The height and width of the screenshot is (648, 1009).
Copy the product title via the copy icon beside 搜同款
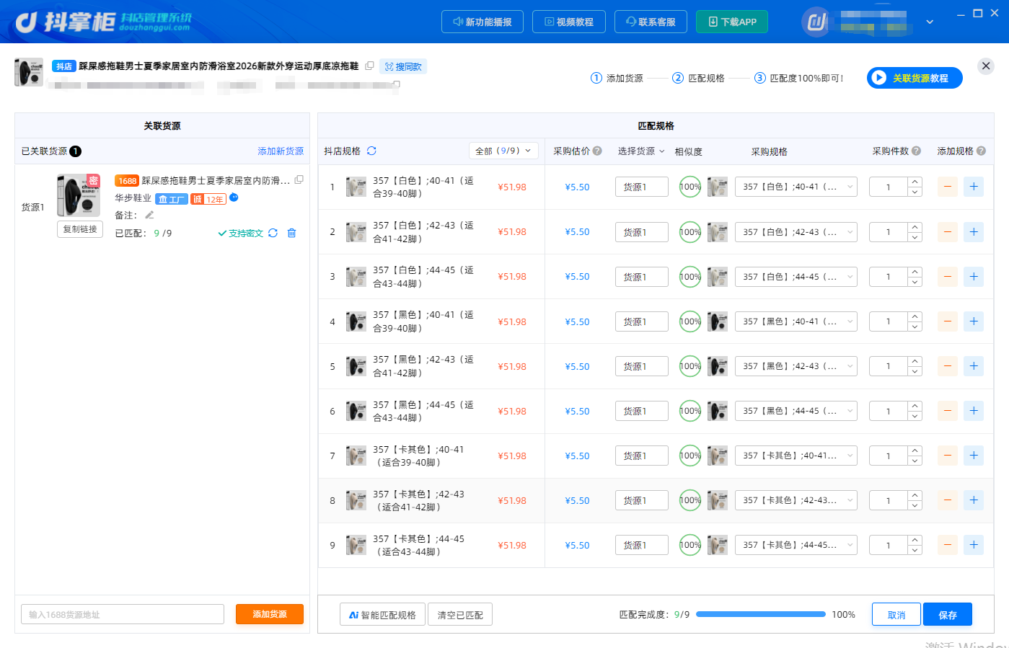[x=369, y=66]
